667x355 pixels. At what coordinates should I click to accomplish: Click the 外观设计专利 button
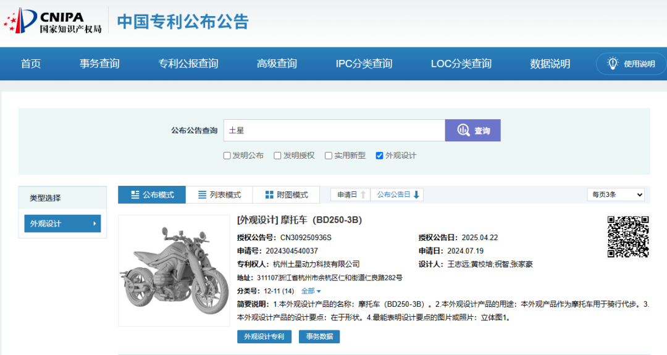pos(264,336)
